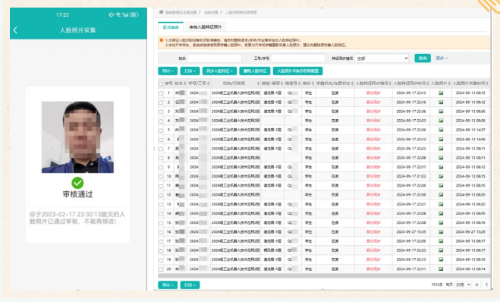Tick the select-all checkbox in the table header

tap(161, 84)
